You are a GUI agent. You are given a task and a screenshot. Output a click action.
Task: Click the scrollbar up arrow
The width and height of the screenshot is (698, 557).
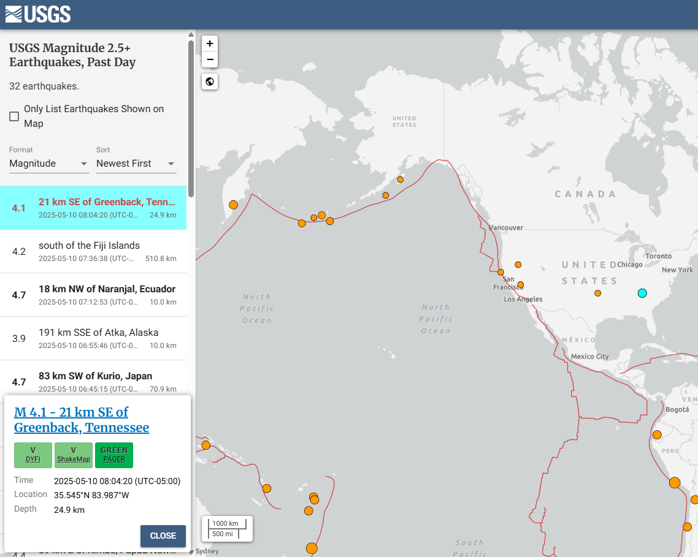(191, 35)
